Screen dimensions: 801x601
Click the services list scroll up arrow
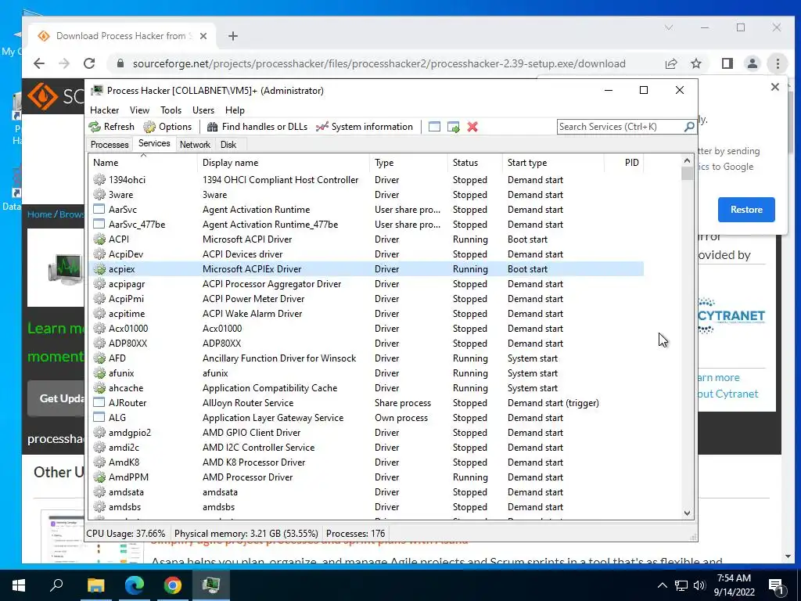tap(687, 160)
